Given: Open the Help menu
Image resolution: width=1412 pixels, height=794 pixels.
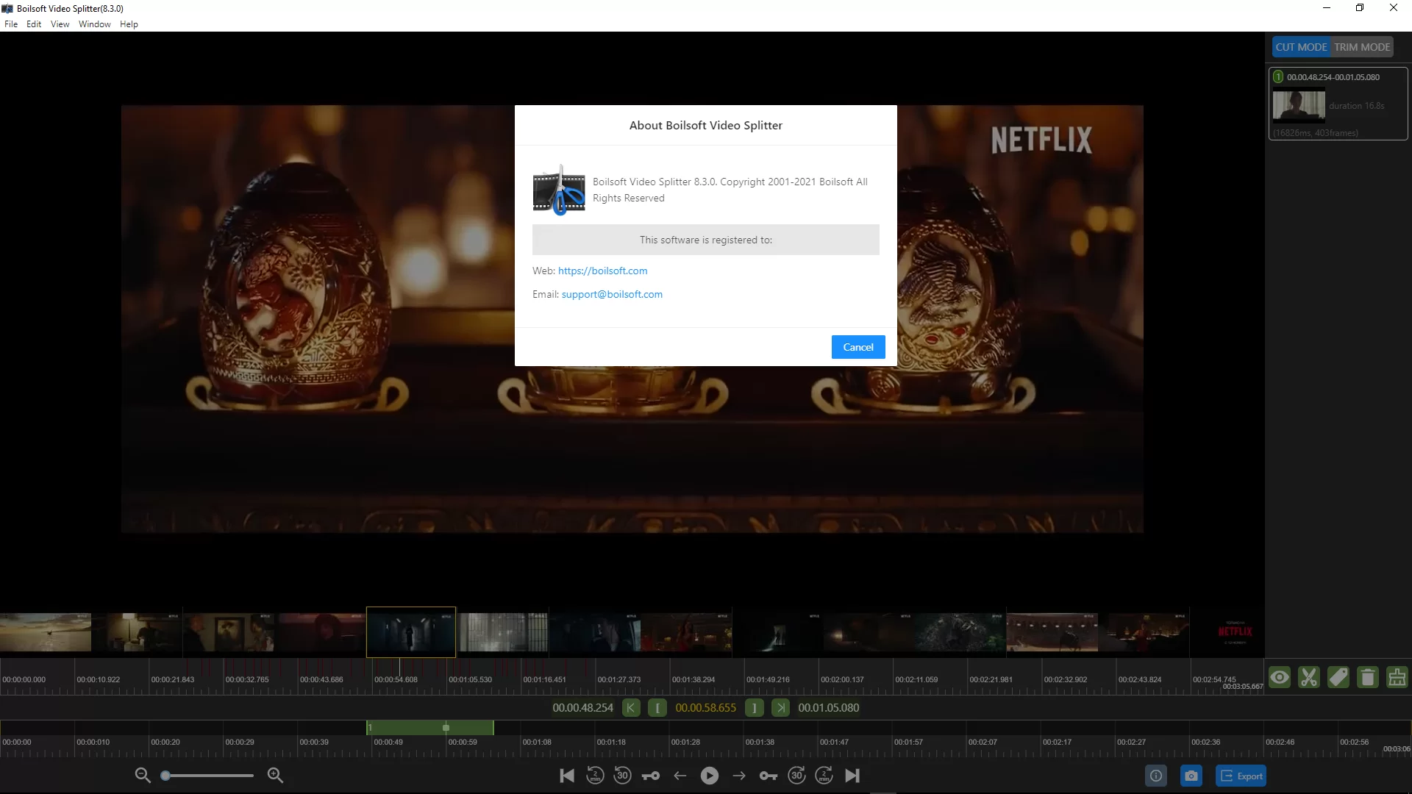Looking at the screenshot, I should pos(129,24).
